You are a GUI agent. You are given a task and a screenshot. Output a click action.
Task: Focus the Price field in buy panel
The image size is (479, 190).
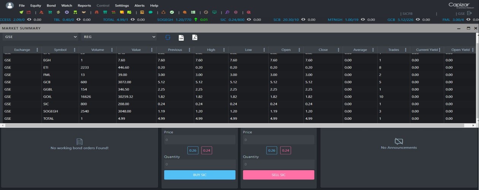200,139
